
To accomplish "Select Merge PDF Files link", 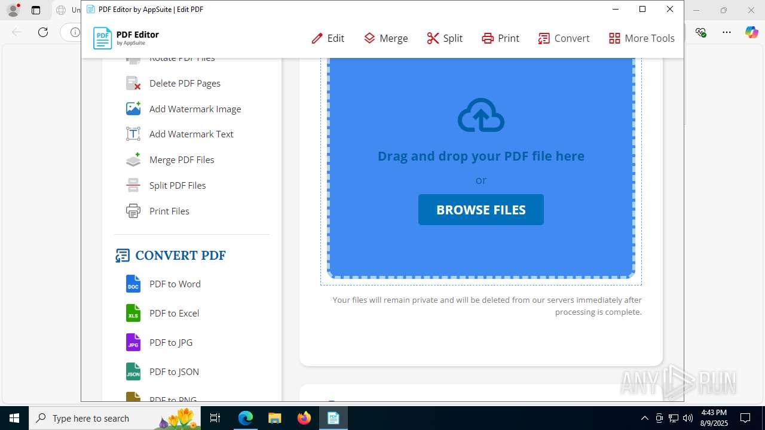I will pyautogui.click(x=182, y=159).
